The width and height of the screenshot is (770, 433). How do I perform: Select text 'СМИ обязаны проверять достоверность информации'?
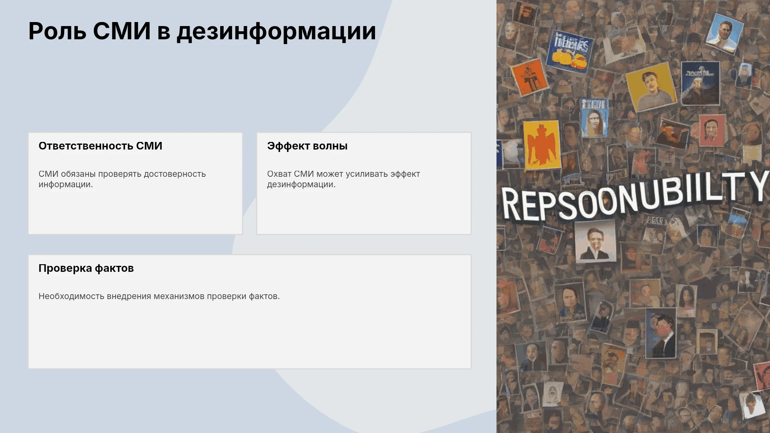(x=122, y=179)
